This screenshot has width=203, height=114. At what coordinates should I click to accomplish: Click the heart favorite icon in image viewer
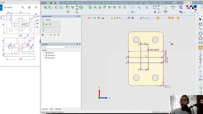(36, 8)
